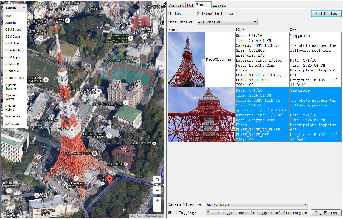
Task: Select the DSC00100.jpg photo thumbnail
Action: pos(187,60)
